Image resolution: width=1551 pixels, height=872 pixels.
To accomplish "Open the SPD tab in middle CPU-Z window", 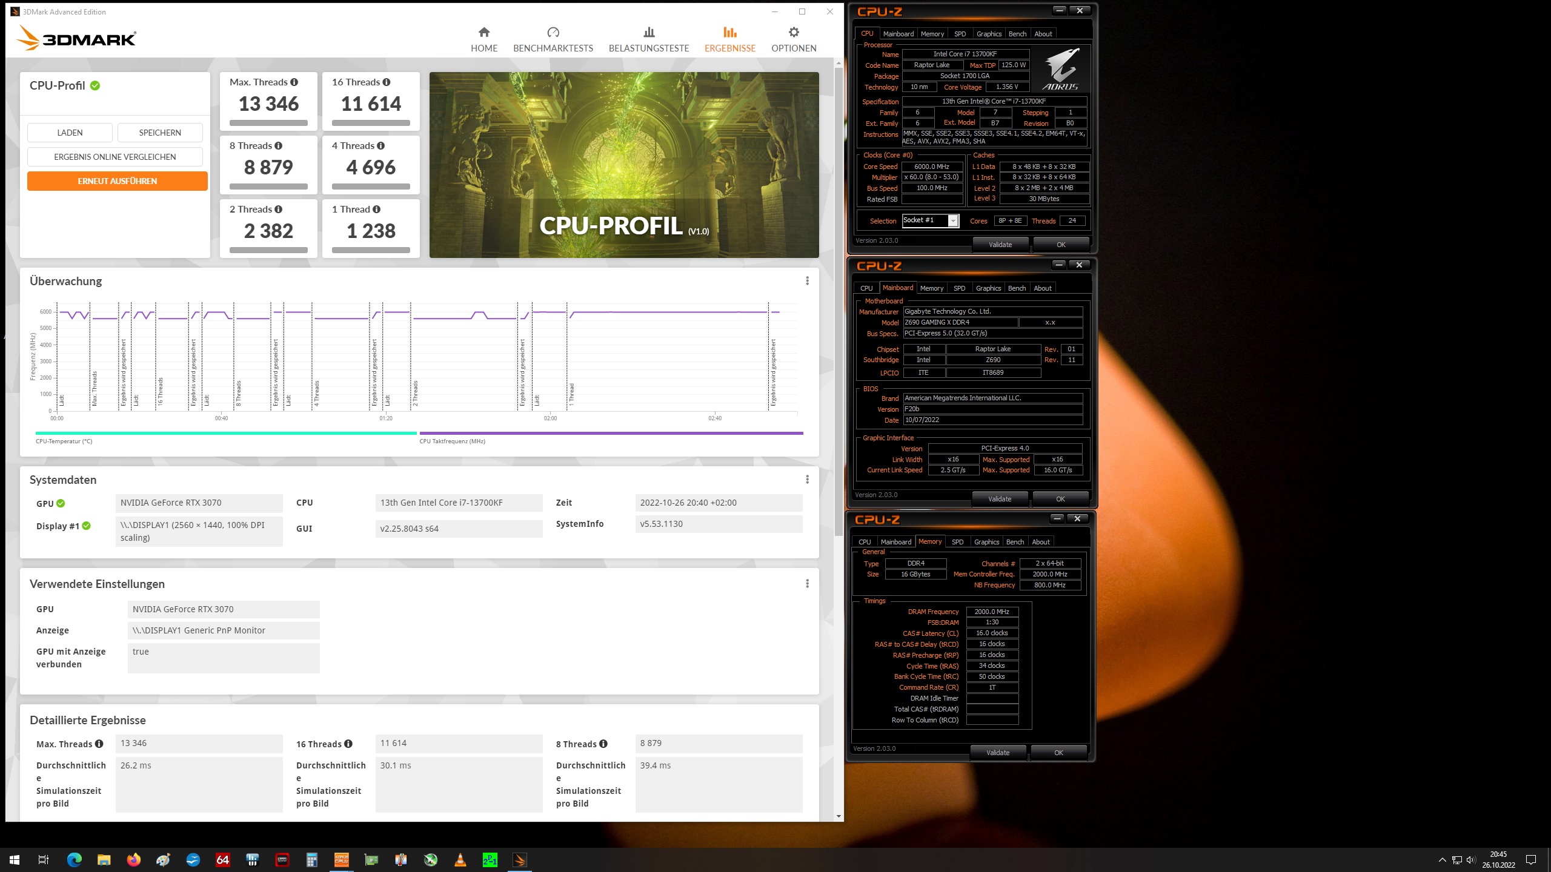I will (x=959, y=288).
